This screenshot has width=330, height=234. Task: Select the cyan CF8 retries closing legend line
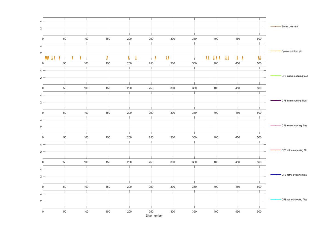276,200
